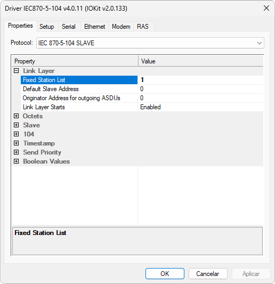275x284 pixels.
Task: Go to the Ethernet tab
Action: [x=94, y=27]
